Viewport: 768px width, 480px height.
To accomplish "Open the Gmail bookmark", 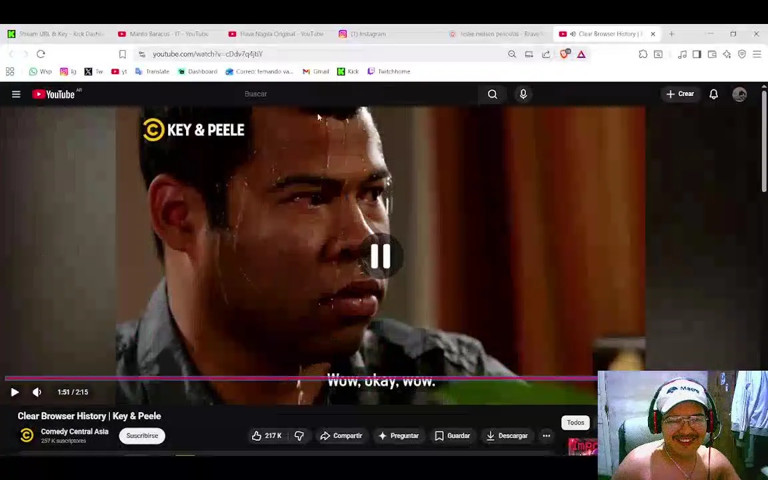I will pos(315,71).
